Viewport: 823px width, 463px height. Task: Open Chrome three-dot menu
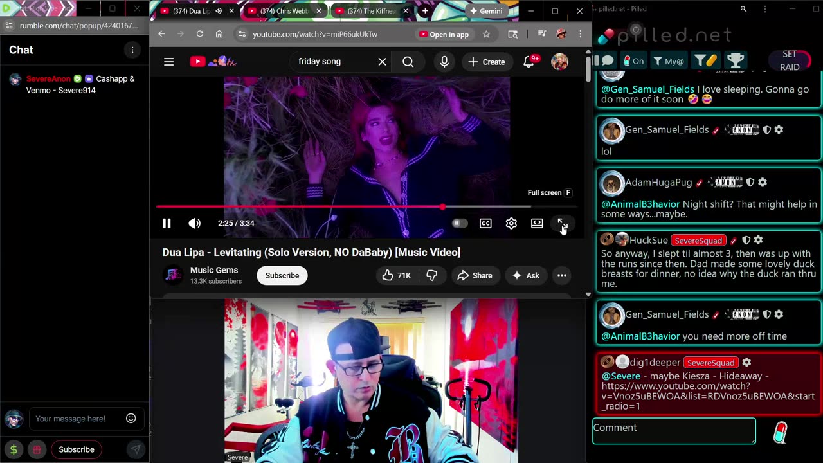click(580, 34)
